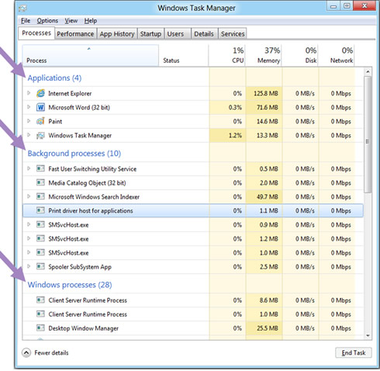Select the Print driver host for applications row

193,210
